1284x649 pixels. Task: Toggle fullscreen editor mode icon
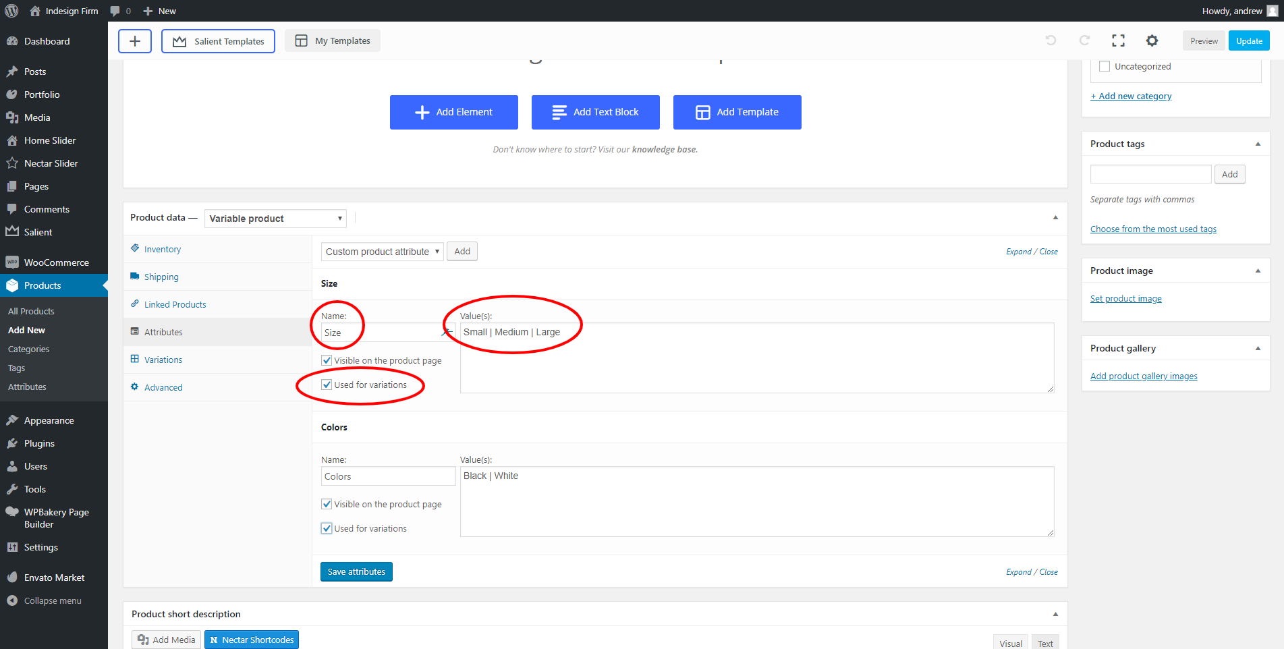point(1118,40)
